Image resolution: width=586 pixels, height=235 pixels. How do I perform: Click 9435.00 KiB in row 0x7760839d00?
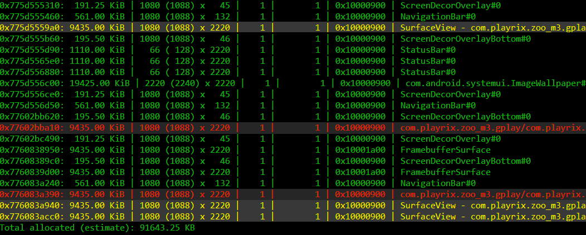[97, 172]
